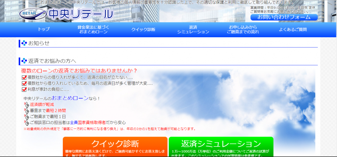Open 貸金業法に基づくおまとめローン menu
Screen dimensions: 337x157
click(93, 30)
